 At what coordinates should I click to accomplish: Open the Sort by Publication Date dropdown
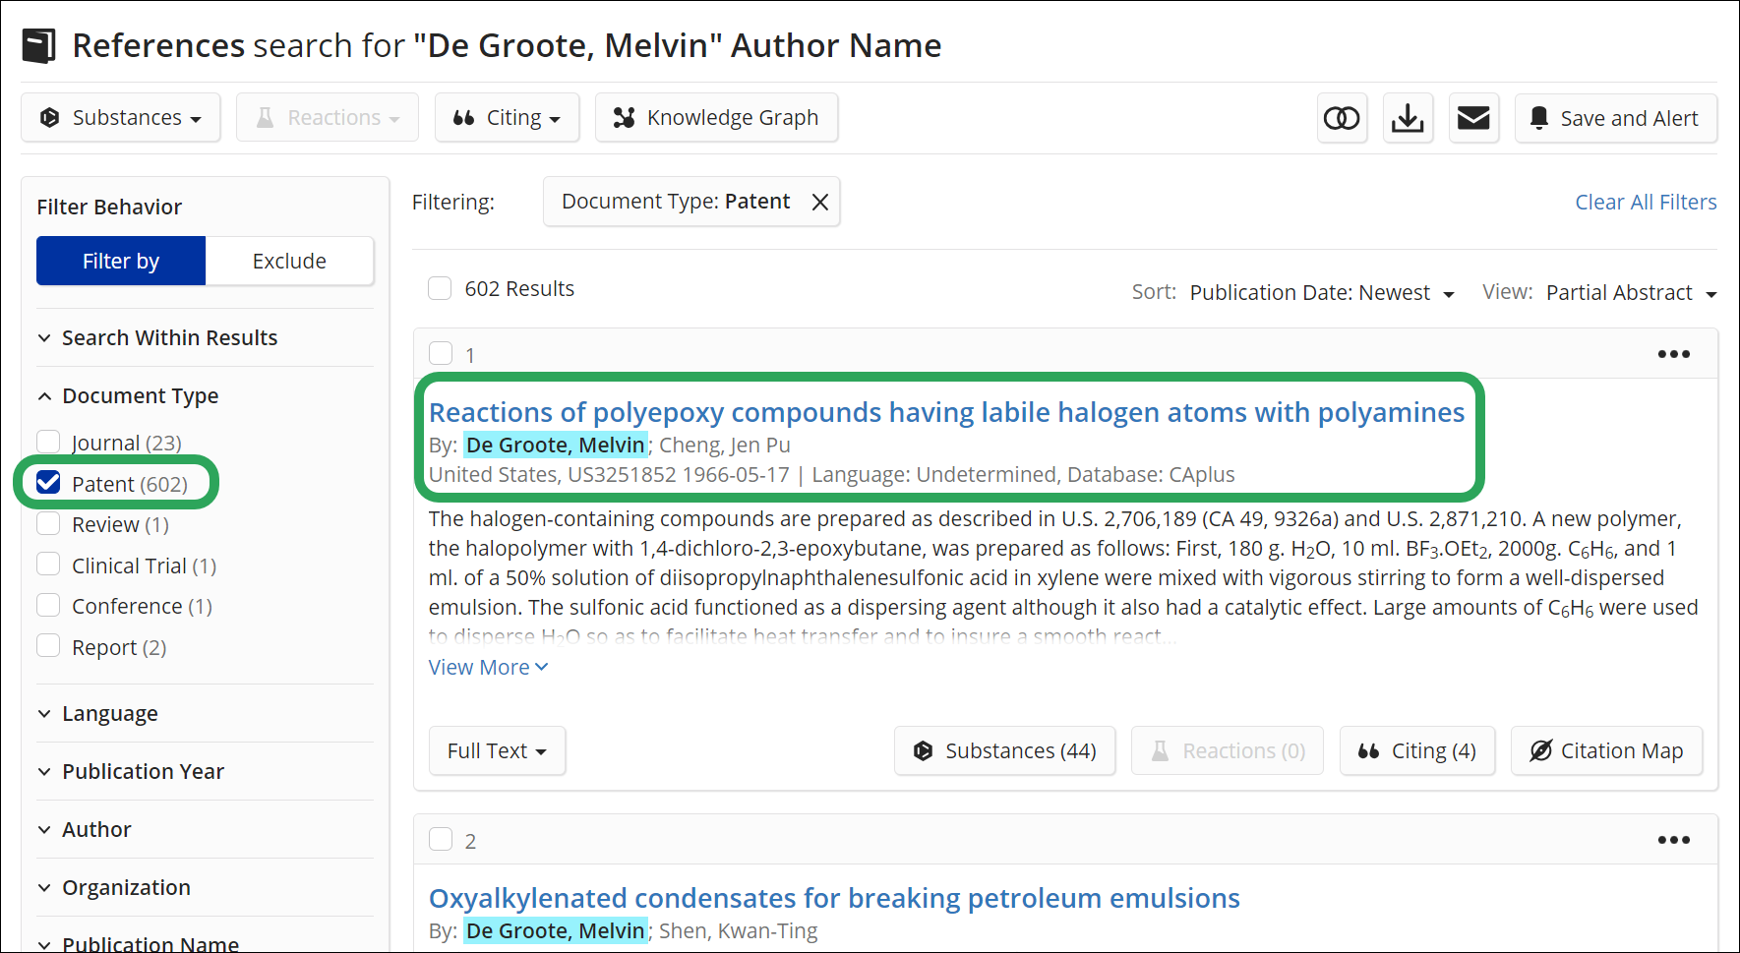pyautogui.click(x=1321, y=293)
